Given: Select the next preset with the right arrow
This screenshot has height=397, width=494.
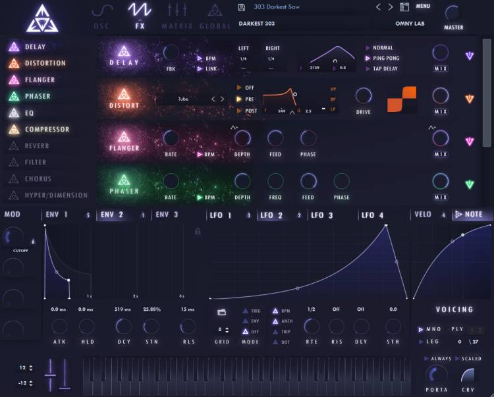Looking at the screenshot, I should coord(391,7).
